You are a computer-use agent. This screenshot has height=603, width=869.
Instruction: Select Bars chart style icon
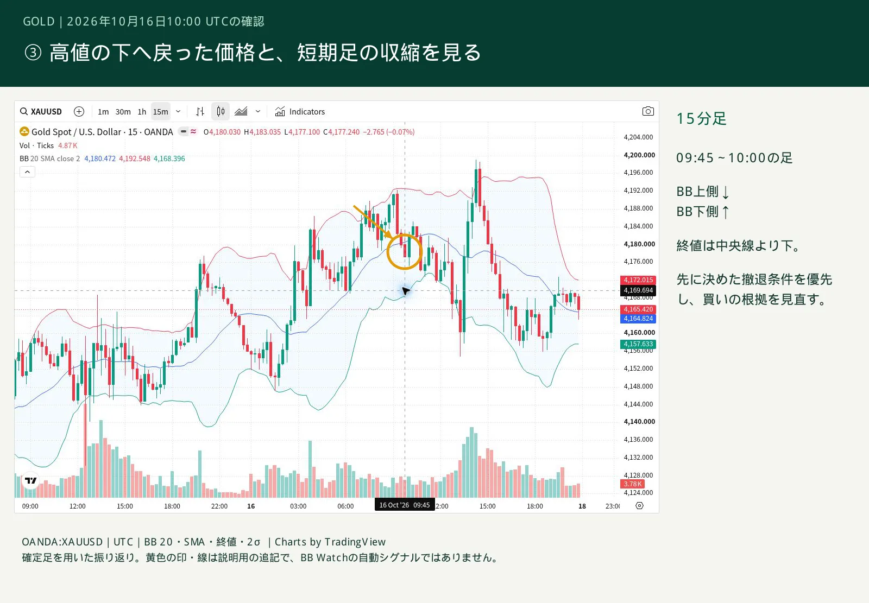click(x=200, y=112)
